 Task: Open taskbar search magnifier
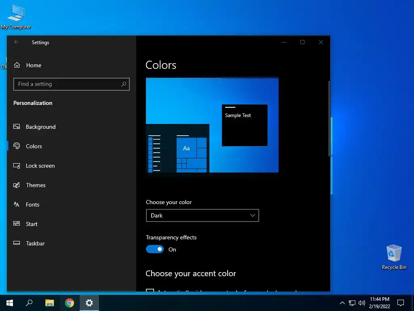point(29,303)
